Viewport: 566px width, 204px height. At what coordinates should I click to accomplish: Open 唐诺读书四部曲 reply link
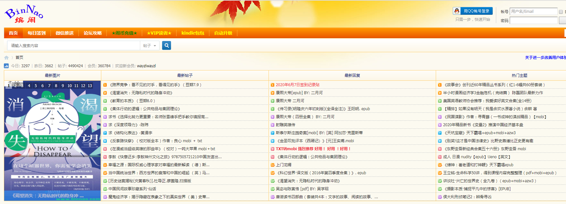click(x=327, y=197)
